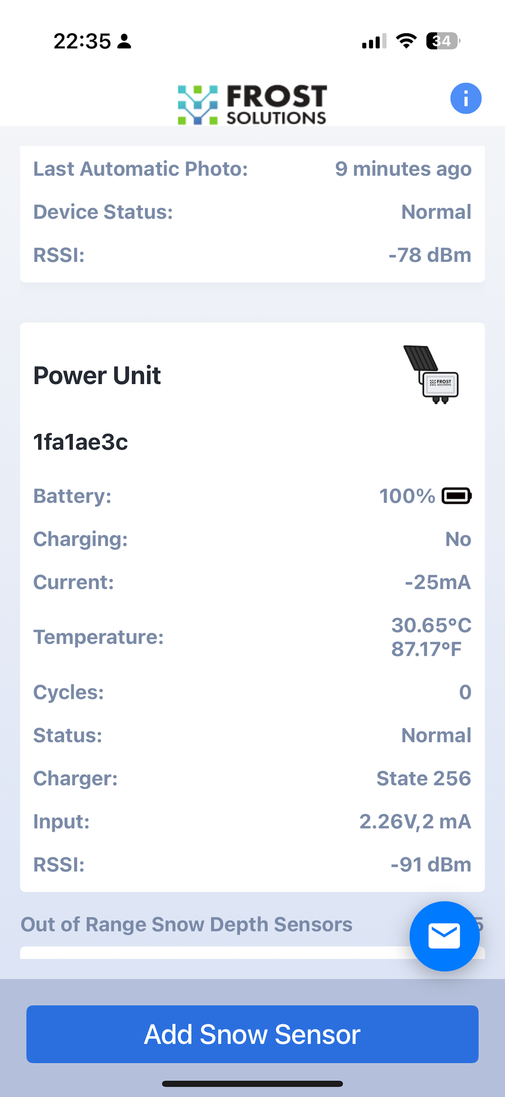Tap the device ID 1fa1ae3c

pyautogui.click(x=80, y=442)
